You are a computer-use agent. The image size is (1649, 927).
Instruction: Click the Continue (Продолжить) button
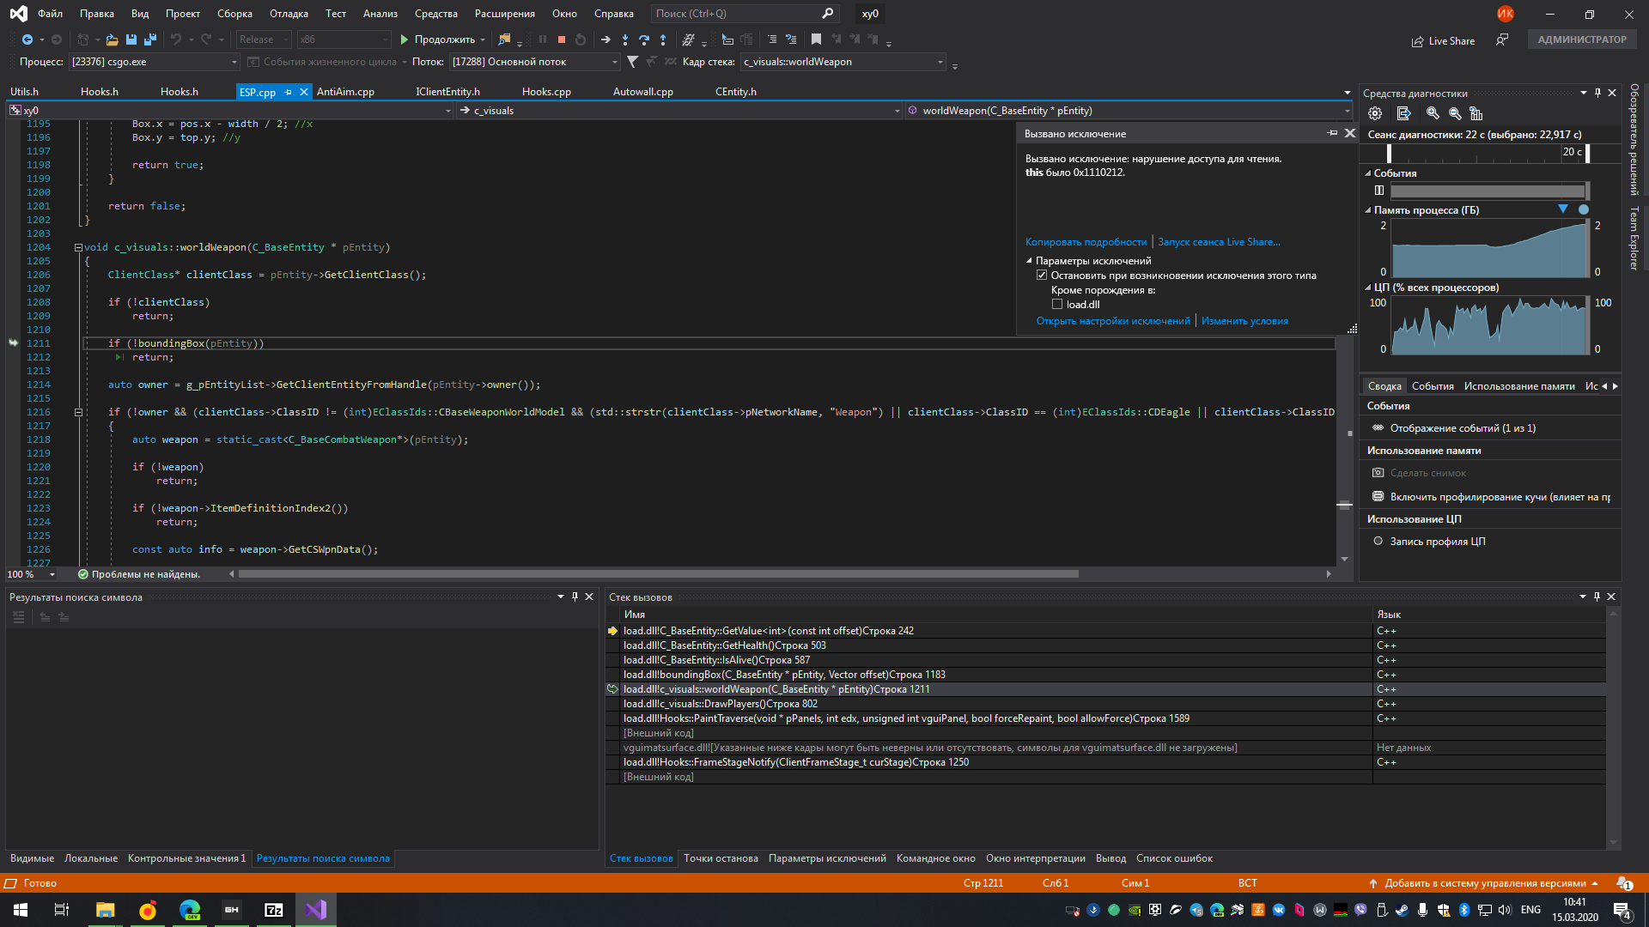tap(436, 39)
